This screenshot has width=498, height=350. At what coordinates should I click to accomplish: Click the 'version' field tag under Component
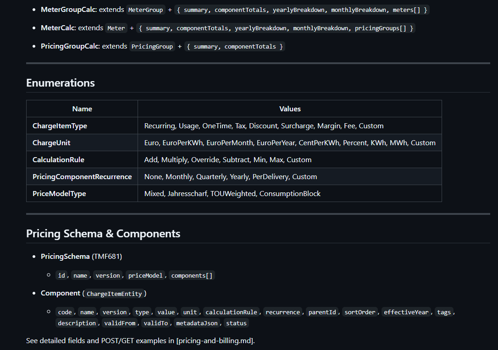114,312
